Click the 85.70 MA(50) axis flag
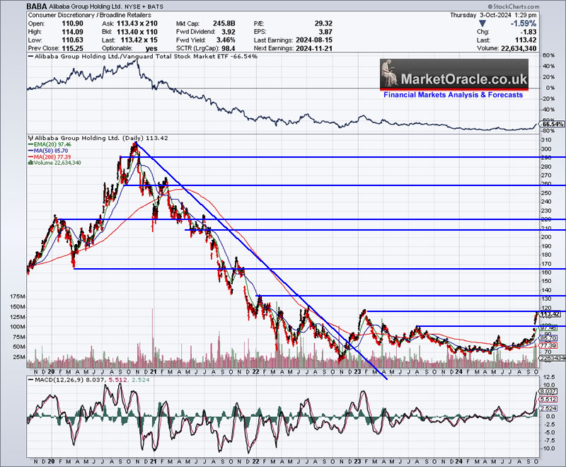The height and width of the screenshot is (467, 566). coord(549,338)
